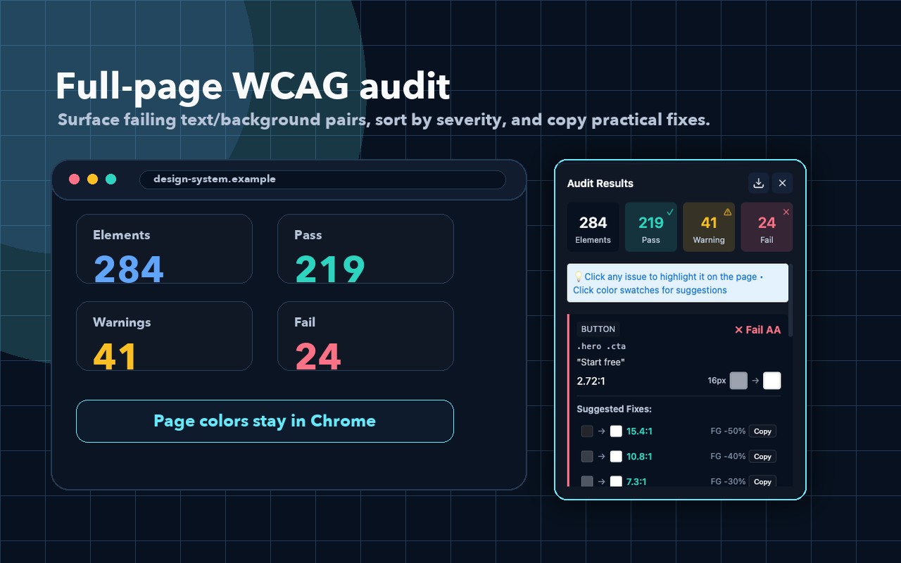The height and width of the screenshot is (563, 901).
Task: Open the white background swatch in 2.72:1 row
Action: [x=772, y=381]
